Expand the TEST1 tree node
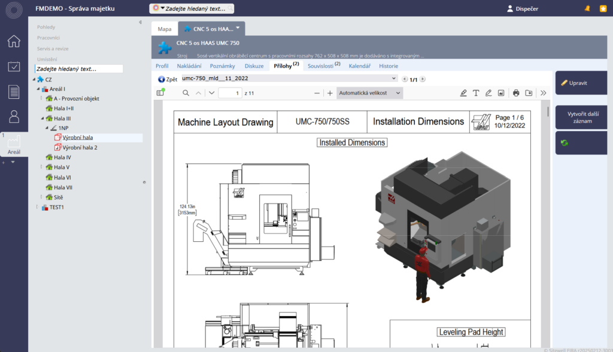Screen dimensions: 613x352 (37, 207)
